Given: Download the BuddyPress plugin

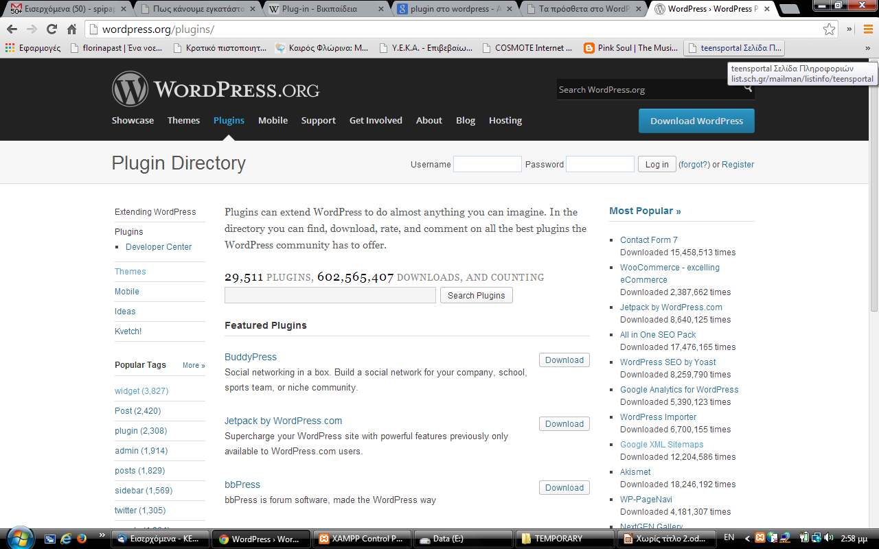Looking at the screenshot, I should (564, 360).
